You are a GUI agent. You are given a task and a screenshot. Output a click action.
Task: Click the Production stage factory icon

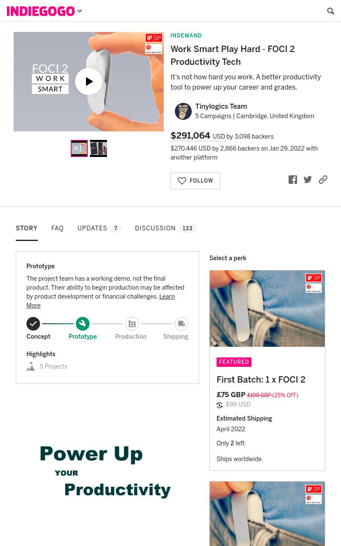[x=132, y=324]
